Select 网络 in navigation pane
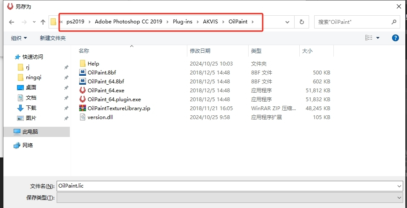The image size is (407, 208). [28, 145]
